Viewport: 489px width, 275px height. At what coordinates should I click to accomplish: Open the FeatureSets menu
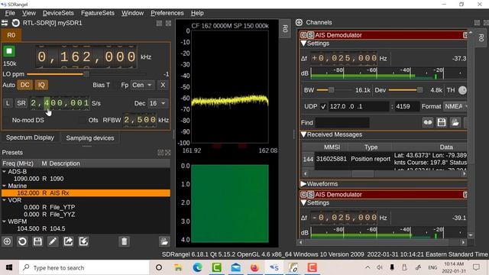(x=98, y=13)
